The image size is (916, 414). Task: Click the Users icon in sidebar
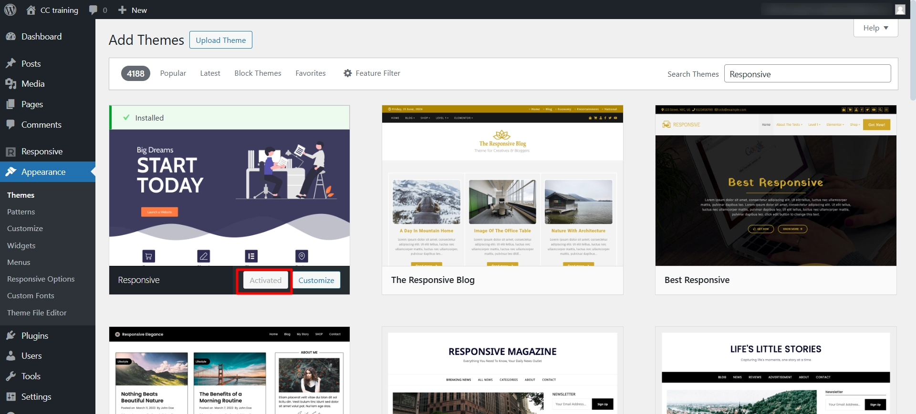point(10,356)
